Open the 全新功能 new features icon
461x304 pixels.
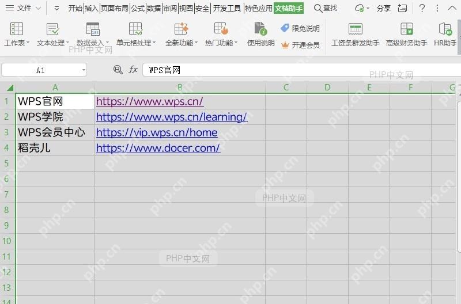point(181,29)
